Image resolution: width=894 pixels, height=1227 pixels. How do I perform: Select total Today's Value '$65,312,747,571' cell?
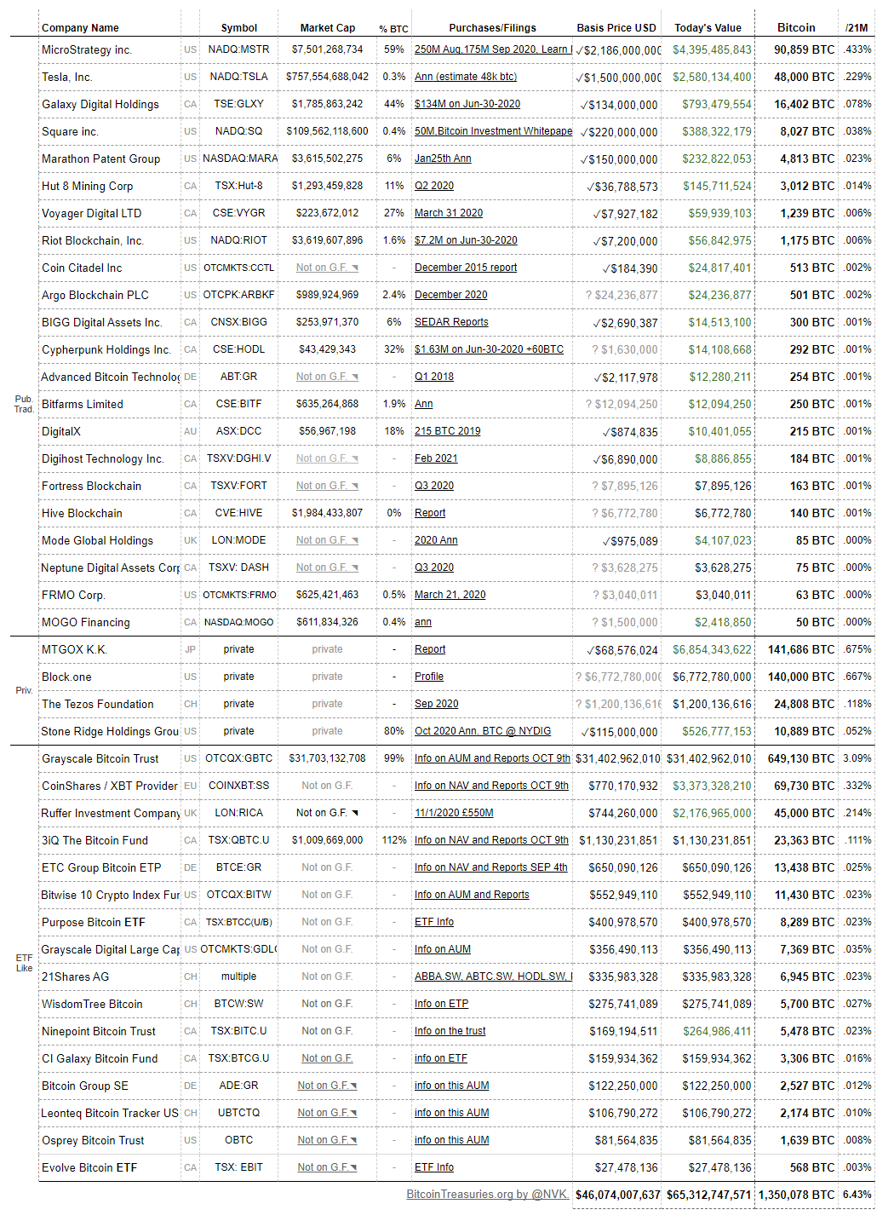click(x=708, y=1195)
